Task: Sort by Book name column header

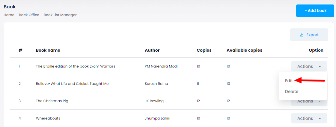Action: click(48, 50)
